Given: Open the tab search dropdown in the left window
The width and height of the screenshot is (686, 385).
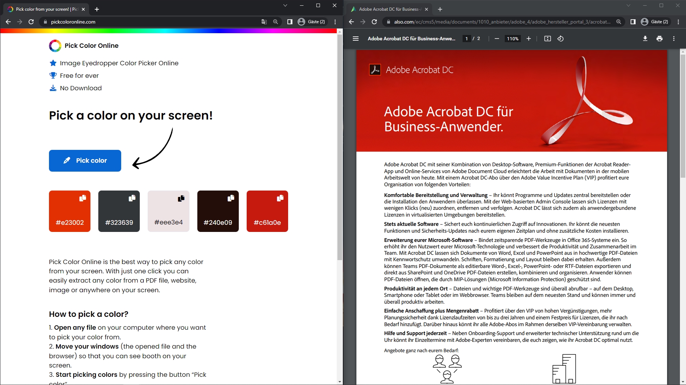Looking at the screenshot, I should pos(285,5).
